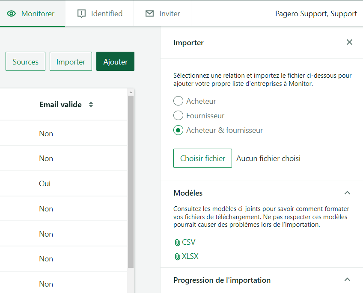
Task: Open the Identified tab
Action: pos(100,14)
